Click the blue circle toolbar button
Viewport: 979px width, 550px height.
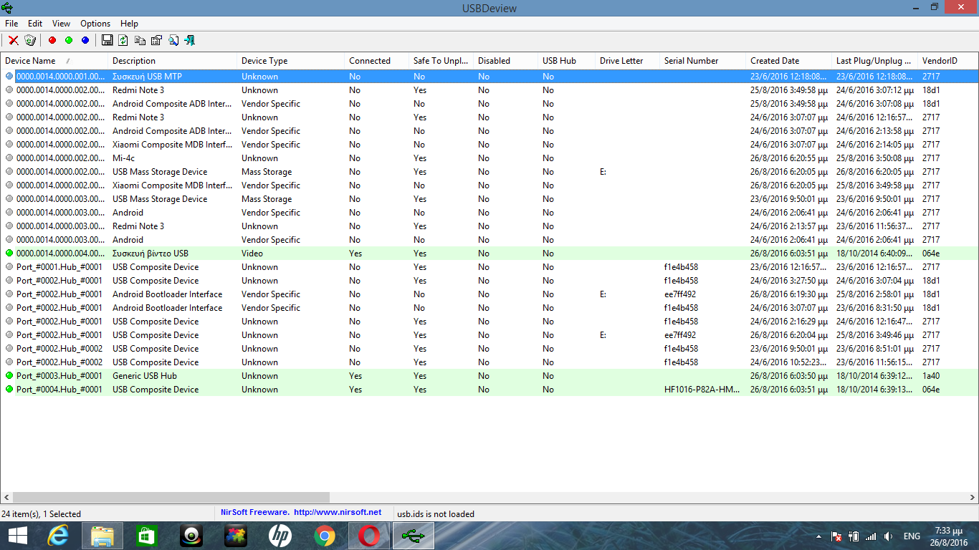click(x=85, y=41)
